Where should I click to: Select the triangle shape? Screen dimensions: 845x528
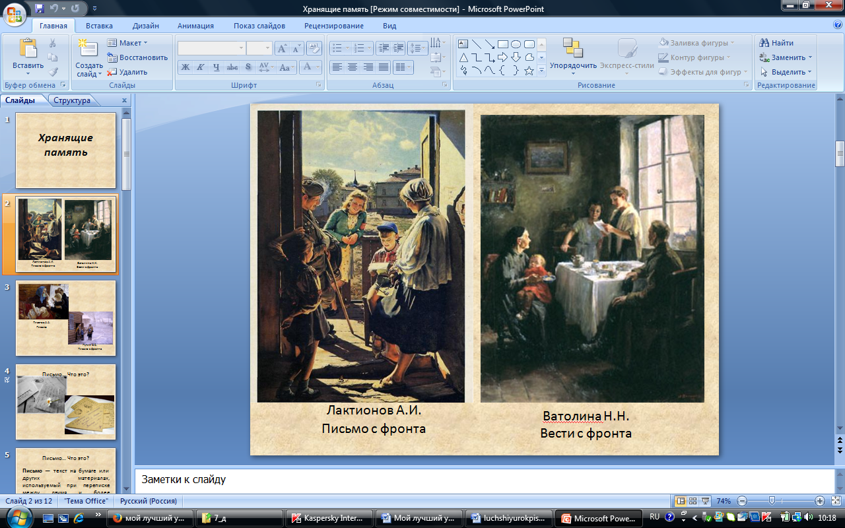click(463, 57)
